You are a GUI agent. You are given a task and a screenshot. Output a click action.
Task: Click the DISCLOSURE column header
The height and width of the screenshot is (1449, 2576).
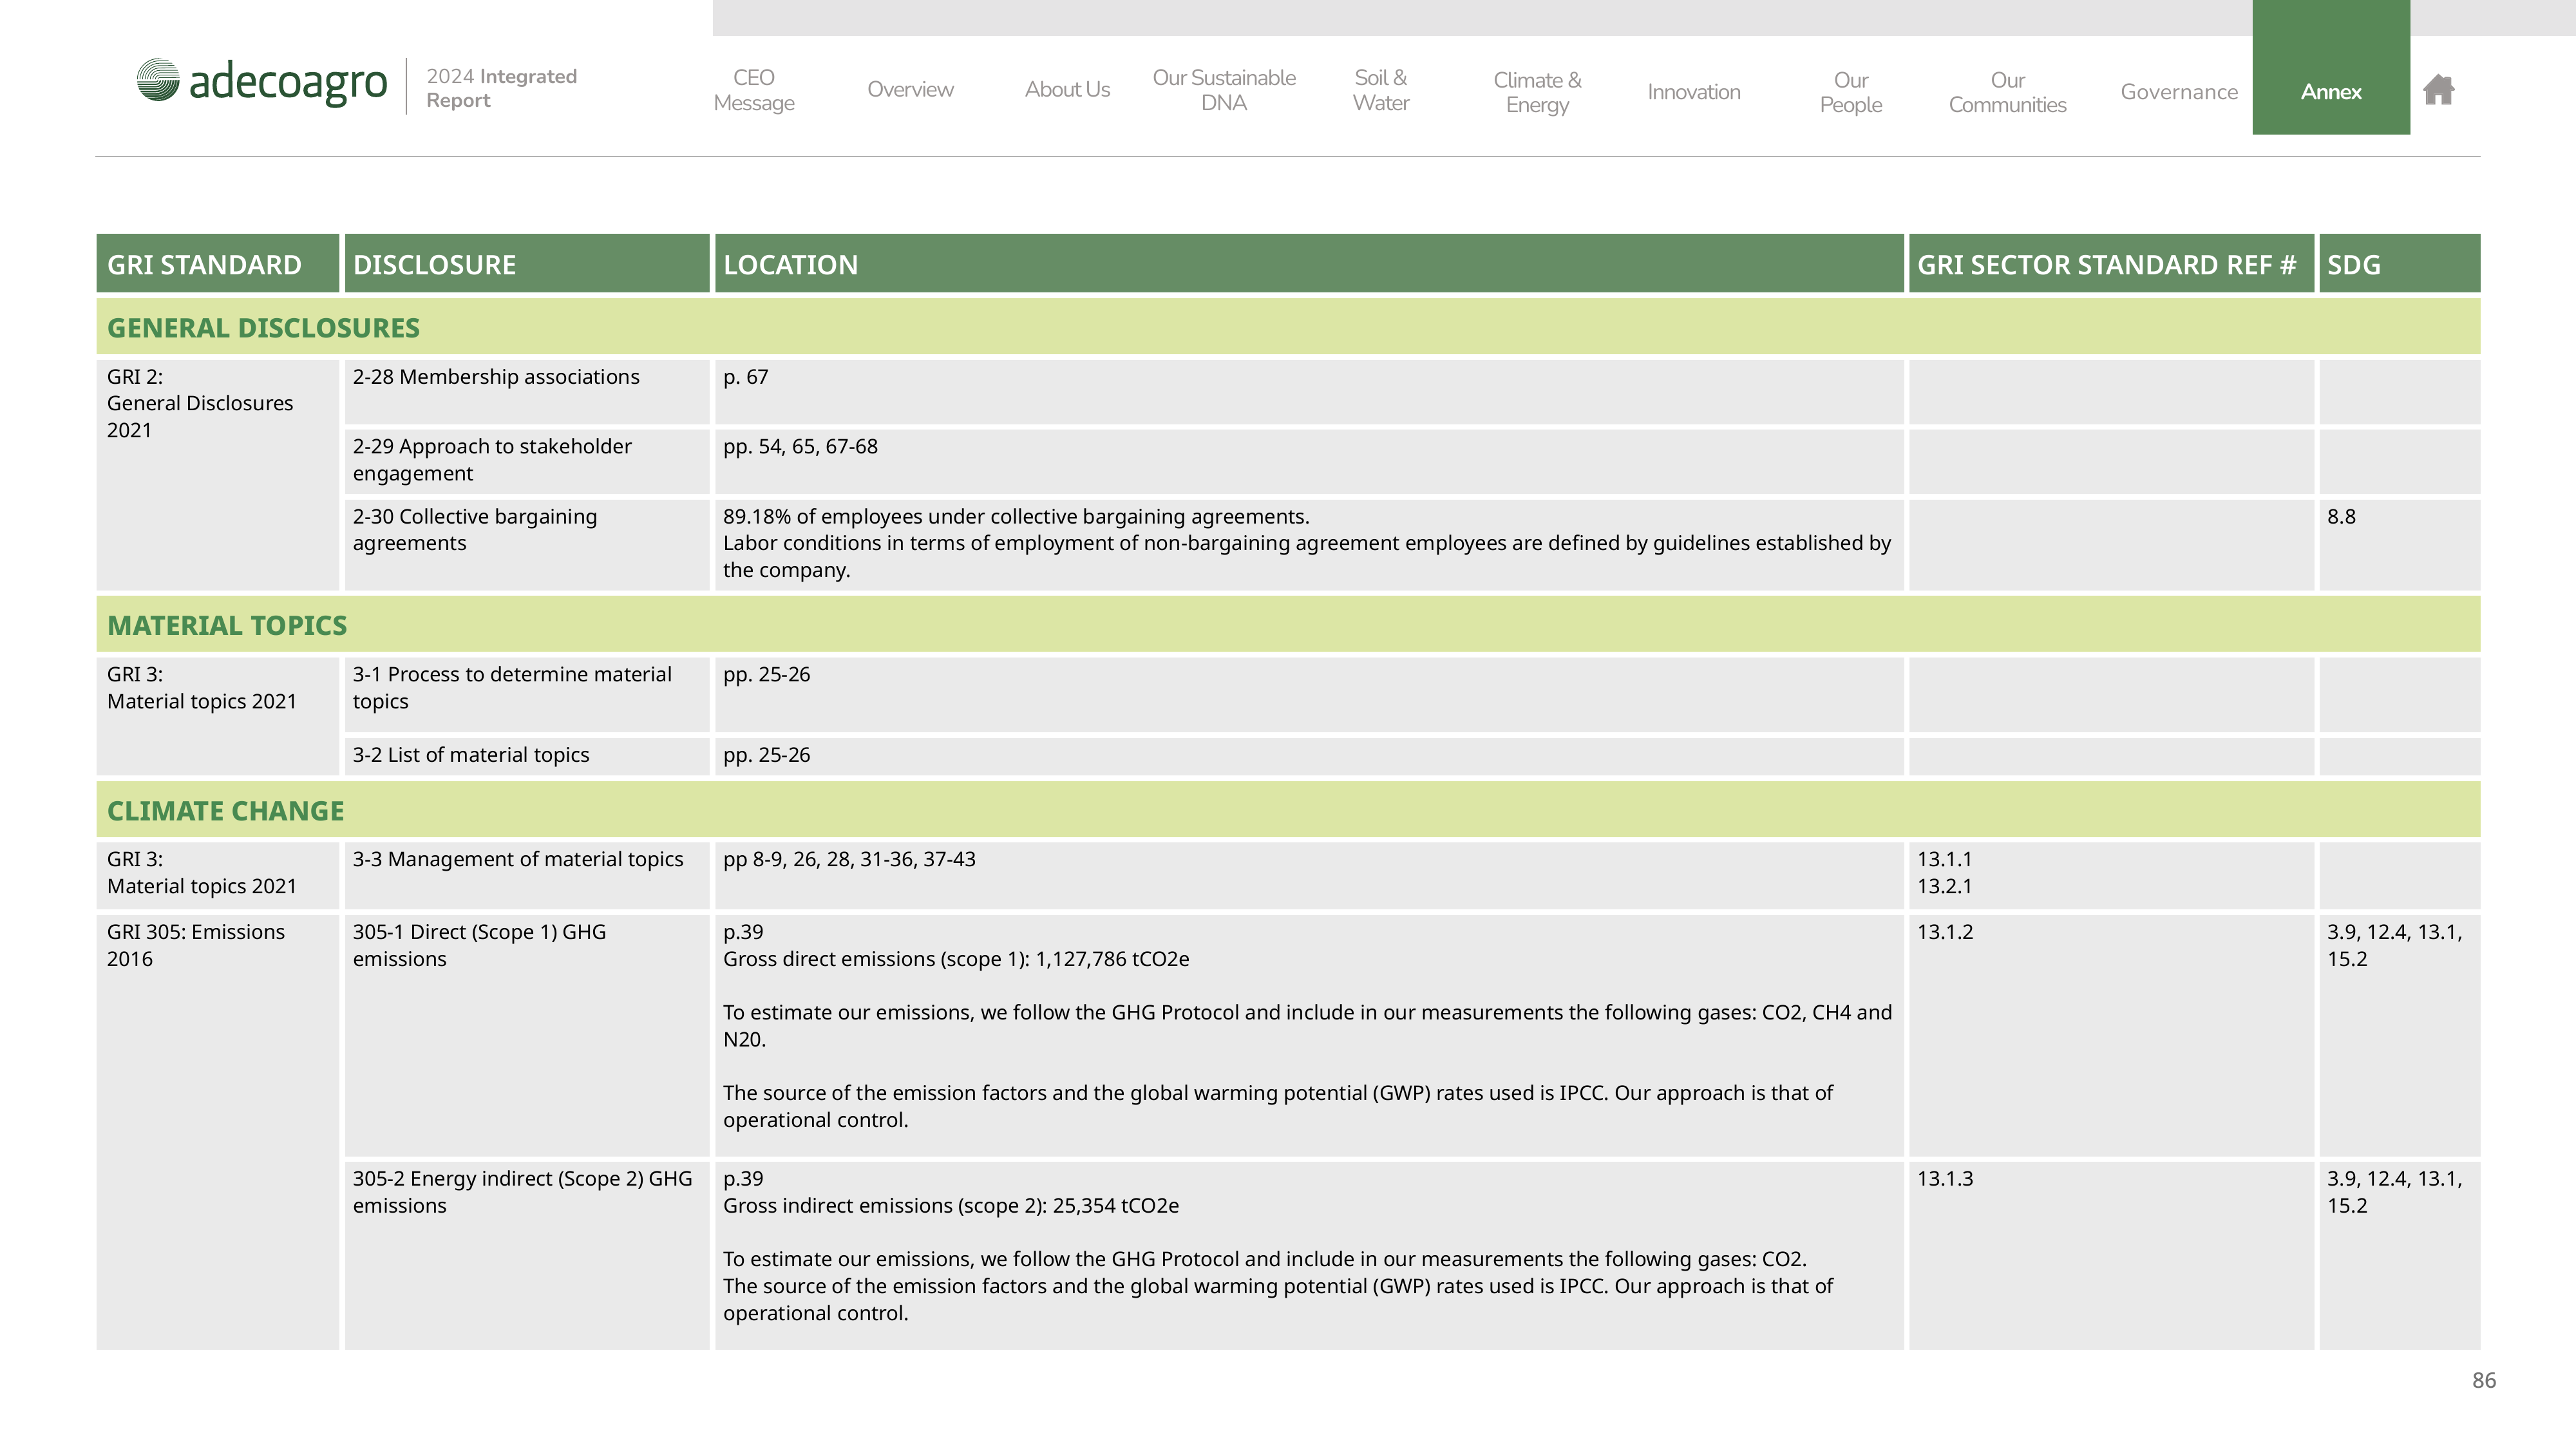tap(527, 264)
